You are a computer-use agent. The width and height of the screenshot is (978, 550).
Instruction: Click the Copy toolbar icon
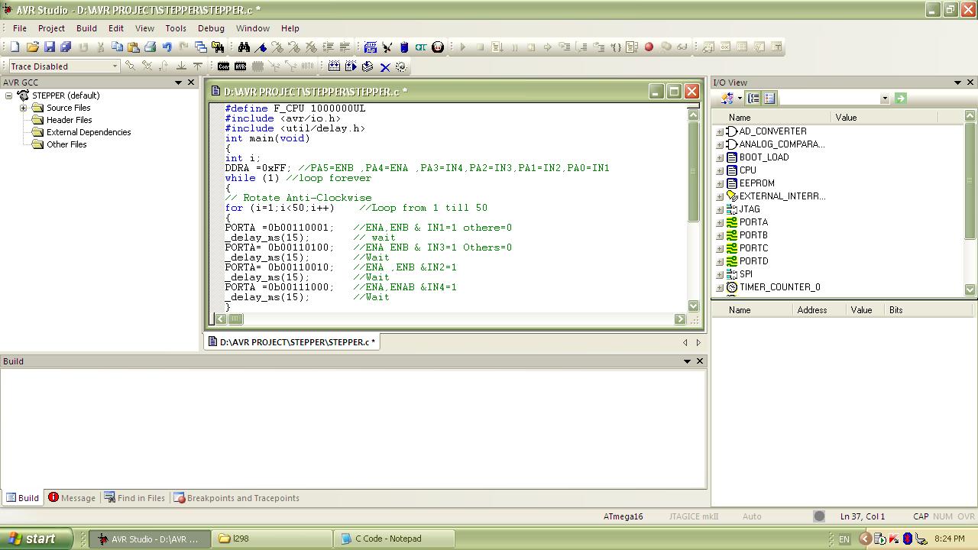[x=117, y=47]
